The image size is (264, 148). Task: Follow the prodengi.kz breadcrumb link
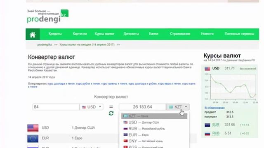click(x=45, y=45)
